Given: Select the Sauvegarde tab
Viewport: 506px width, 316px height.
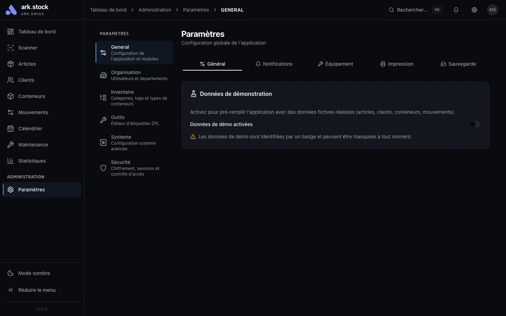Looking at the screenshot, I should click(x=458, y=64).
